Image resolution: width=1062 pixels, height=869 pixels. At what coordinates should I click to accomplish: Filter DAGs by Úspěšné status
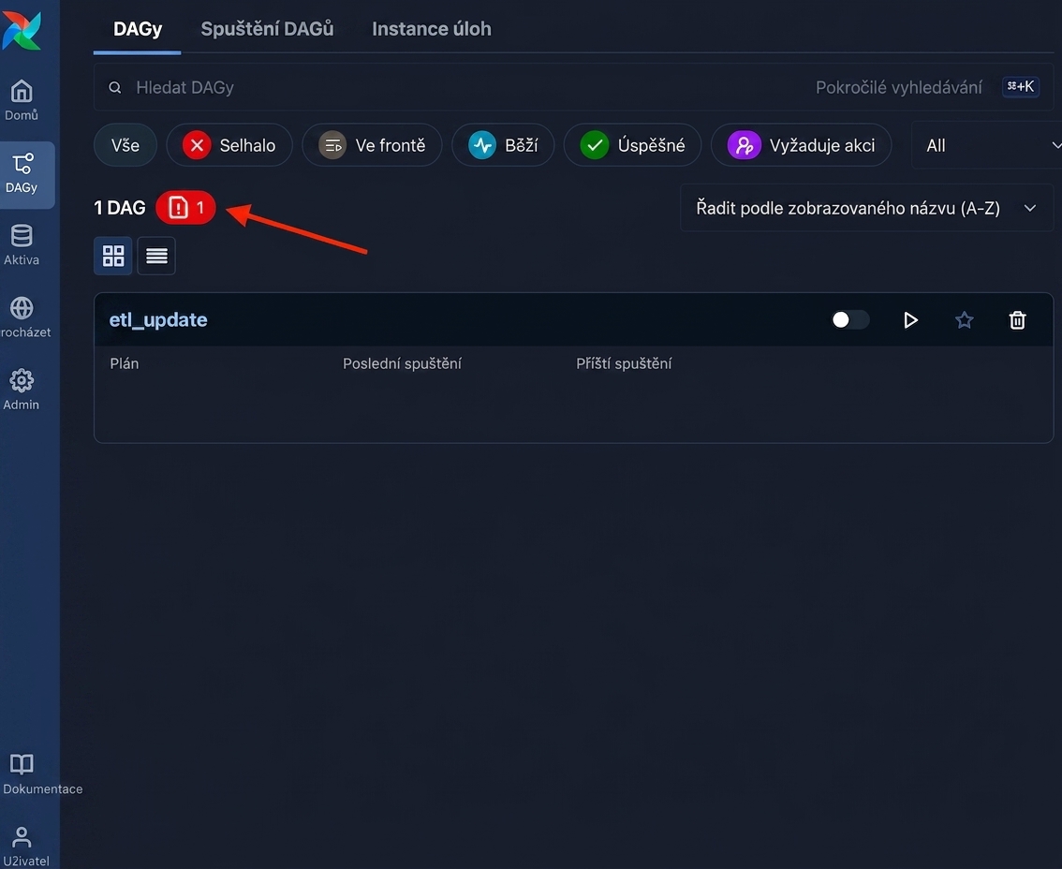[632, 145]
